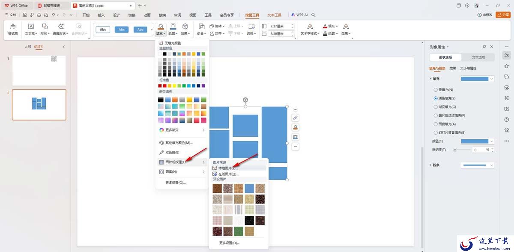Click the Format Painter (格式刷) icon
This screenshot has height=252, width=514.
13,27
